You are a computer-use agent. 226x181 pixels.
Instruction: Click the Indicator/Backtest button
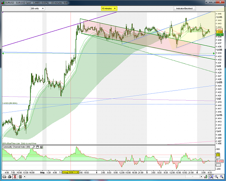point(184,9)
